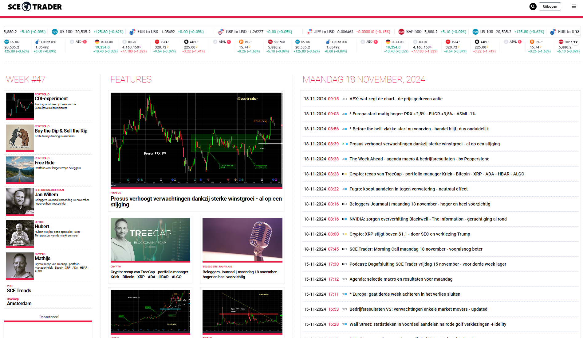Click 08:28 Crypto recap TreeCap headline
Image resolution: width=583 pixels, height=338 pixels.
(x=437, y=174)
